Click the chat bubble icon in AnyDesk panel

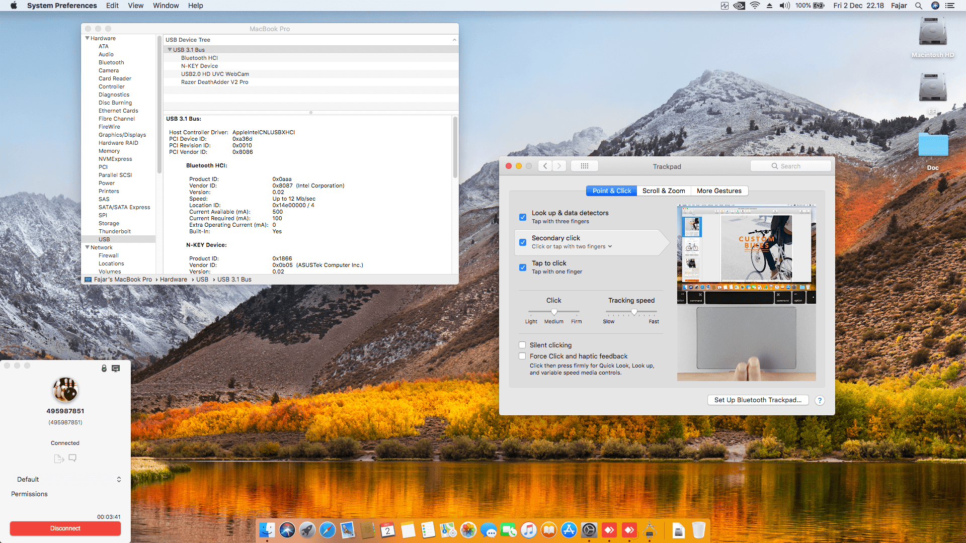point(72,458)
